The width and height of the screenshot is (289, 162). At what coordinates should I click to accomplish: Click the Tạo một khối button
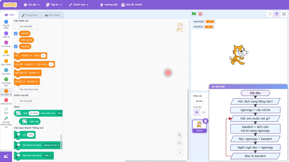pyautogui.click(x=26, y=101)
